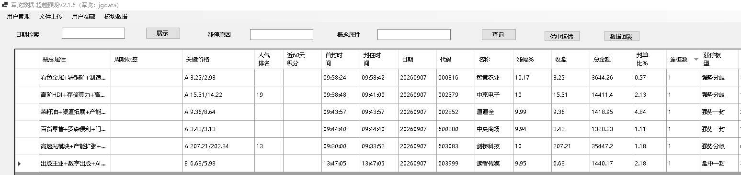Click stock code 603999 cell
The image size is (741, 175).
pos(456,164)
